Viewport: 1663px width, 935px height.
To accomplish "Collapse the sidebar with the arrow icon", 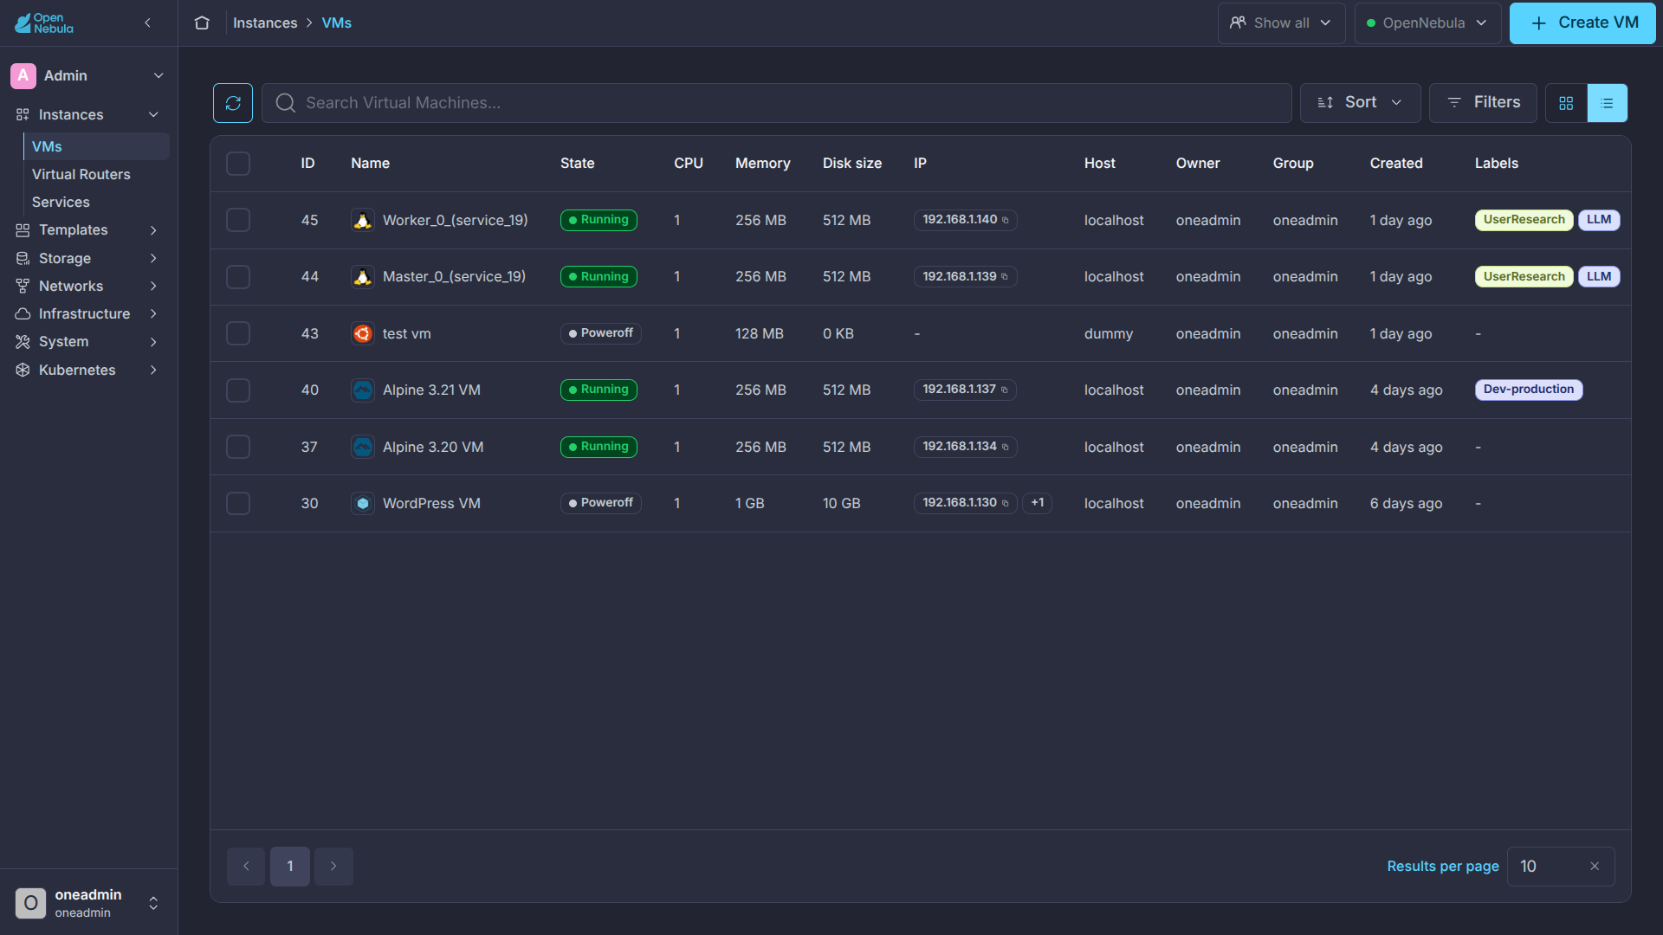I will 148,23.
